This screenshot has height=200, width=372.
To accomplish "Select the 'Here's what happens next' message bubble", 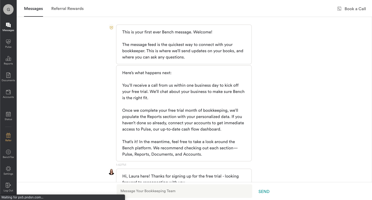I will [x=184, y=113].
